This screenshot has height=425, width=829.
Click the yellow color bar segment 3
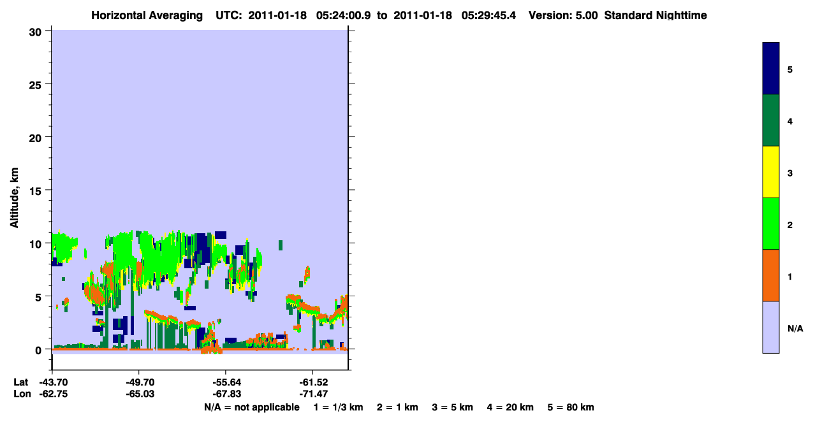pyautogui.click(x=771, y=172)
